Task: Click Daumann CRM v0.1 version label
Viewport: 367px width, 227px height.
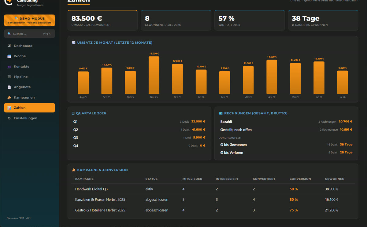Action: click(19, 218)
